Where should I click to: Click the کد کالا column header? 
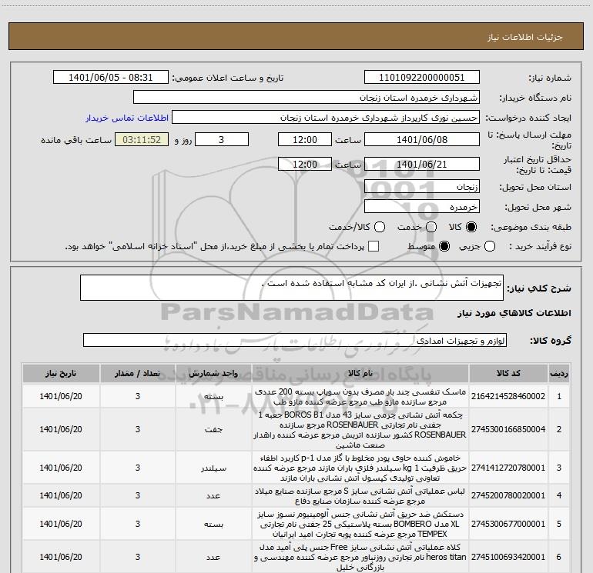(x=508, y=374)
